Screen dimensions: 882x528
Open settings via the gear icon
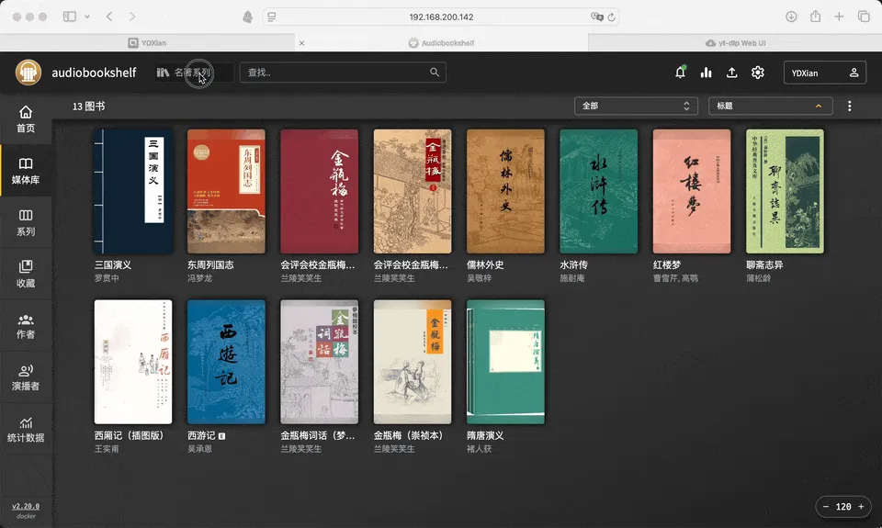(757, 73)
